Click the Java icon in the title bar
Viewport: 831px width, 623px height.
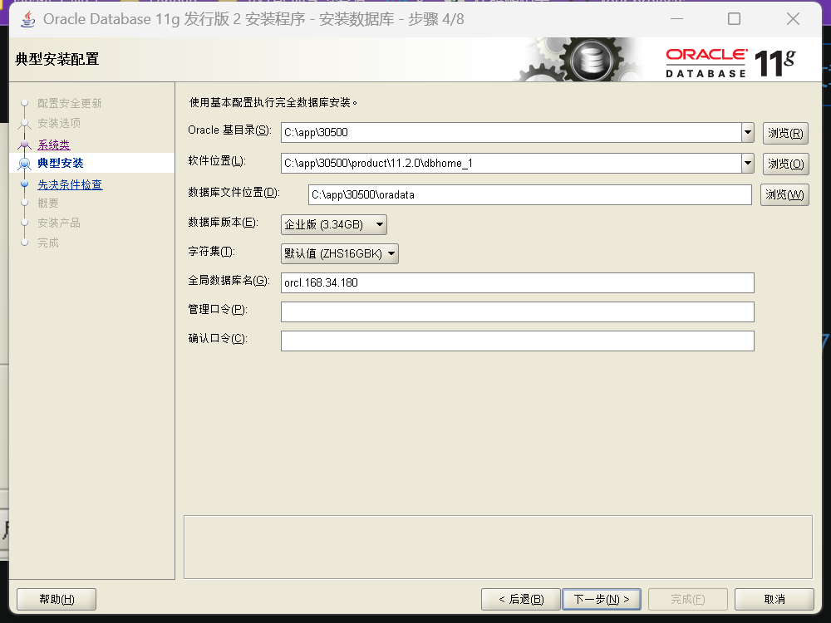pos(28,19)
